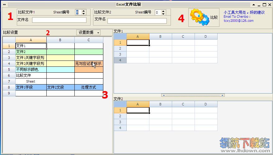Focus the file name field for file 2
This screenshot has height=155, width=273.
tap(137, 21)
